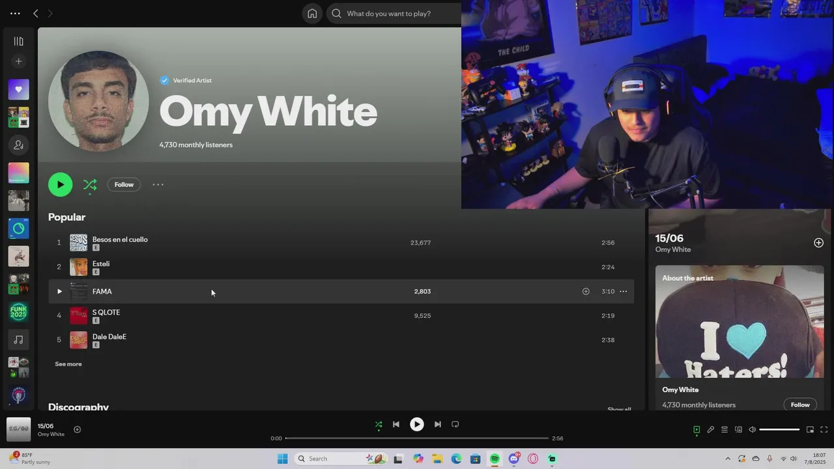Play Omy White with the green play button
Viewport: 834px width, 469px height.
[x=60, y=184]
